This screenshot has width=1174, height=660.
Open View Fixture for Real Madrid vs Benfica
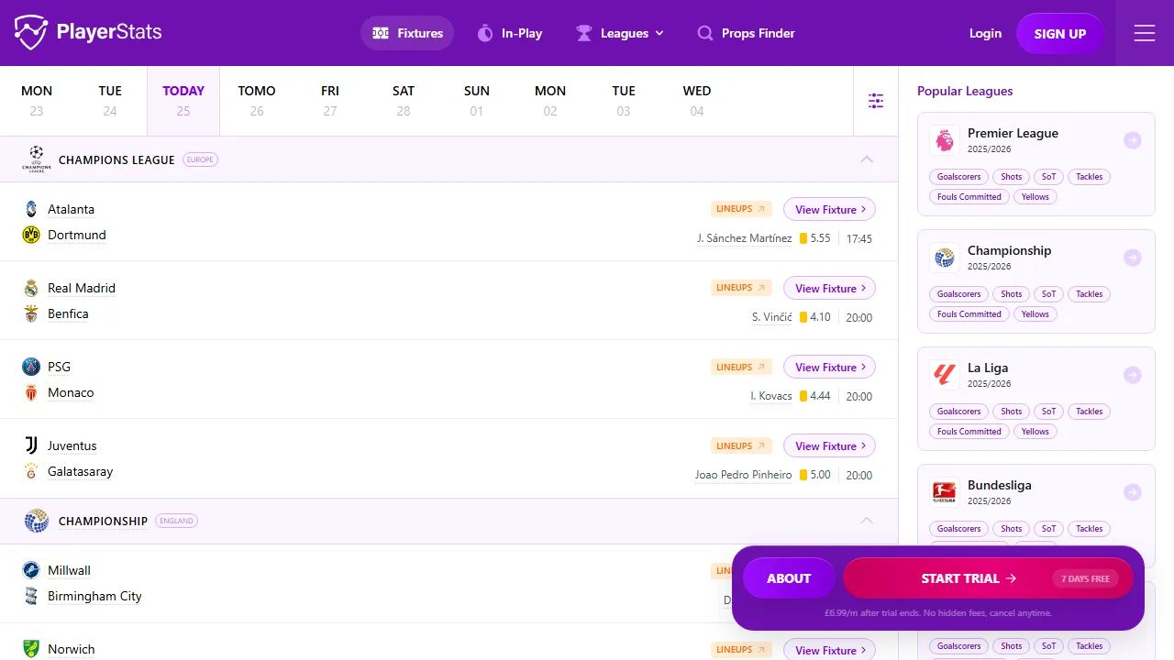[829, 288]
